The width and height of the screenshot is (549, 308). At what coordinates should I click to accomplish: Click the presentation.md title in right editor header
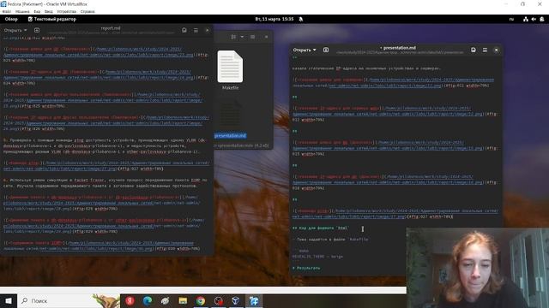[400, 48]
